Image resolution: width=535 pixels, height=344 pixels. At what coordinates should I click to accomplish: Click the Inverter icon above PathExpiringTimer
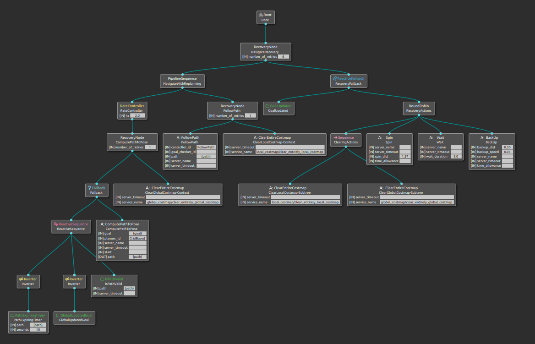coord(21,279)
